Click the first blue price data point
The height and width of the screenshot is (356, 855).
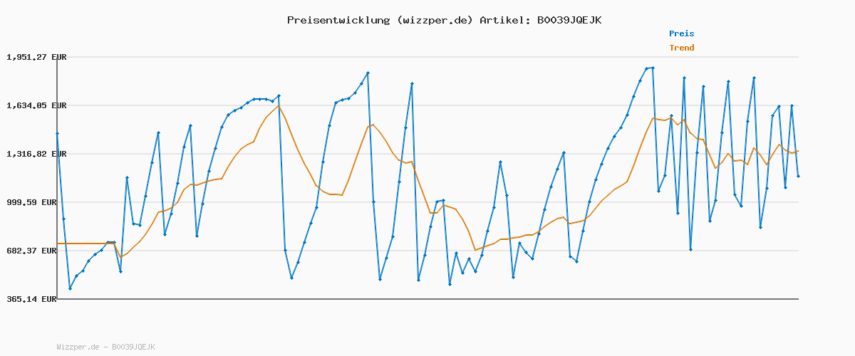(x=57, y=133)
